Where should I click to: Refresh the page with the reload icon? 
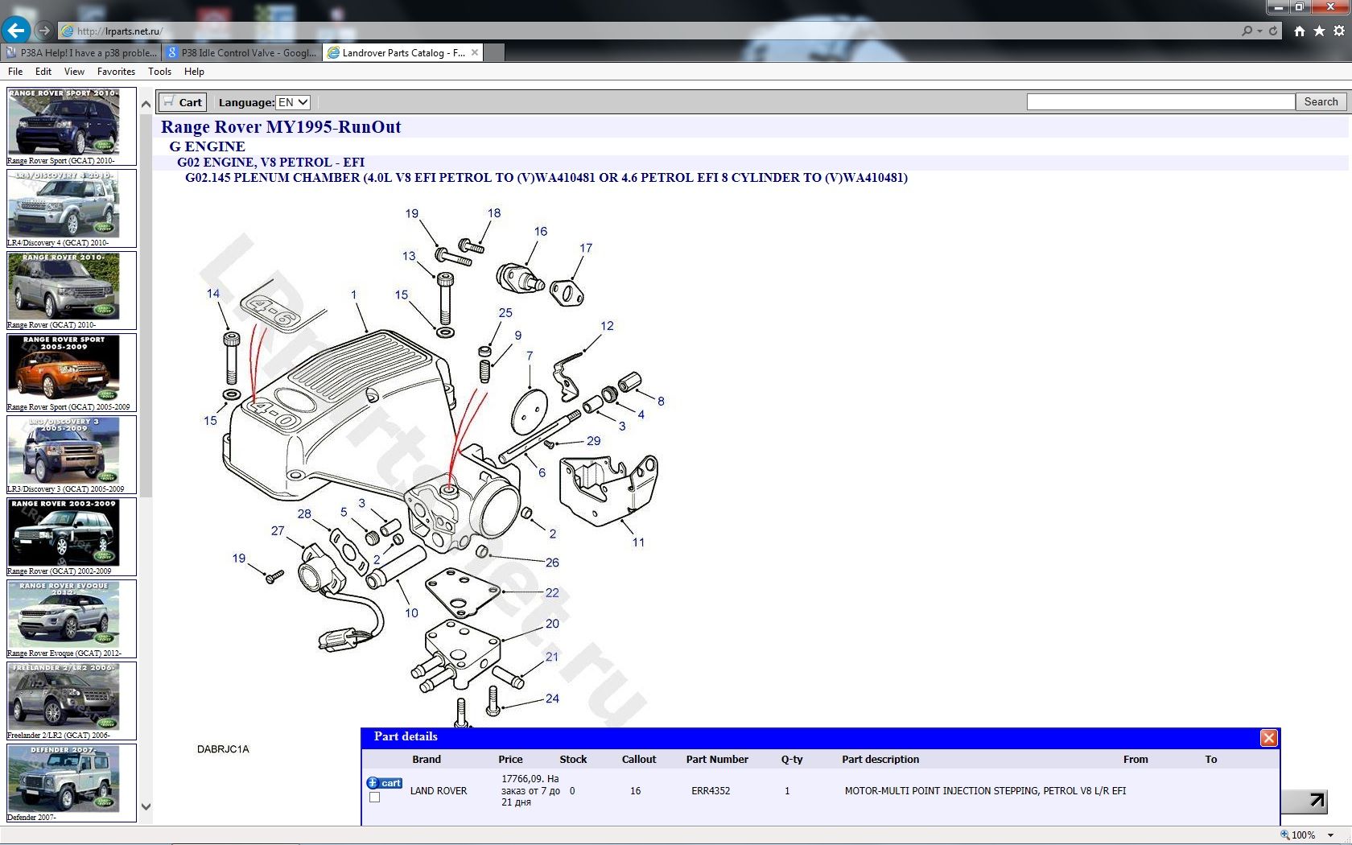click(1273, 31)
